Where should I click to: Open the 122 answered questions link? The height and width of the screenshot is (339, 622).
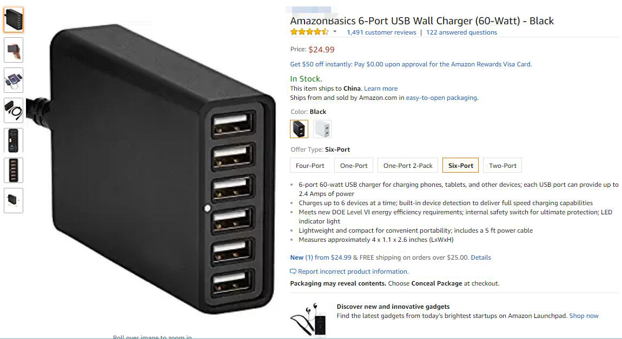pyautogui.click(x=461, y=32)
